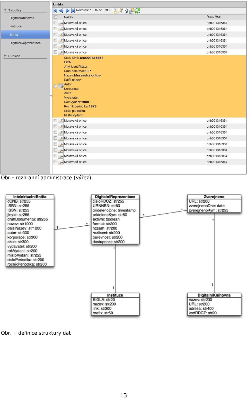Click the 'Druh dokumentu:P' detail line

(x=77, y=71)
